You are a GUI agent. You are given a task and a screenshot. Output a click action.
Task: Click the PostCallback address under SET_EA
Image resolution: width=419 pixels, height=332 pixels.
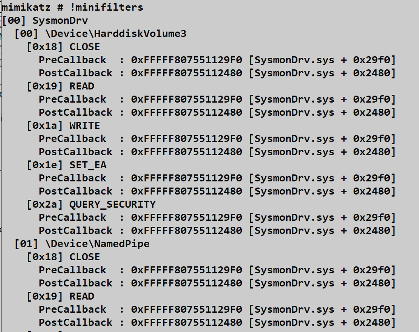click(186, 191)
